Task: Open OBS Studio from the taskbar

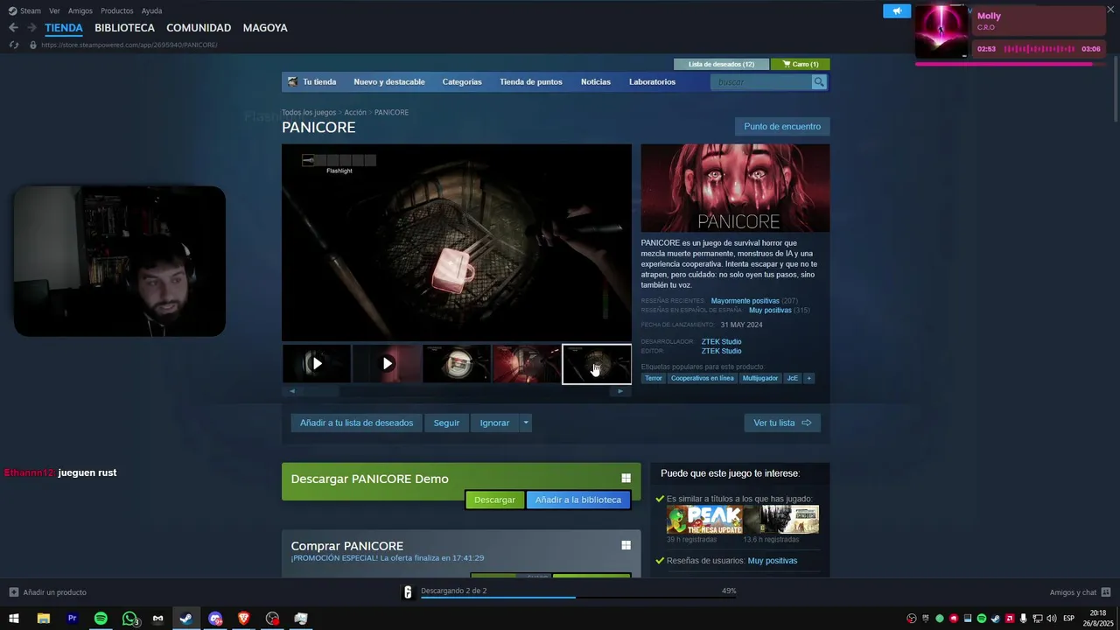Action: (x=272, y=619)
